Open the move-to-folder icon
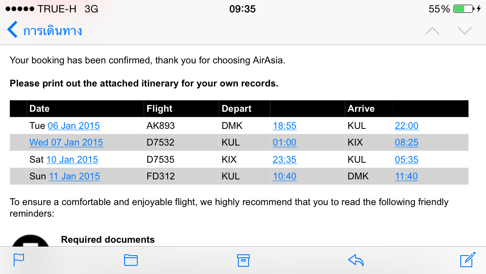This screenshot has width=486, height=274. point(131,260)
